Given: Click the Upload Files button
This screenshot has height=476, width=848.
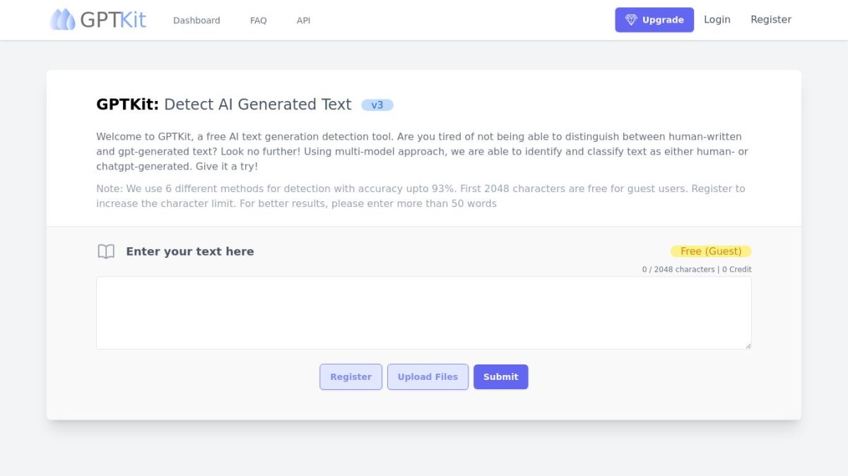Looking at the screenshot, I should pyautogui.click(x=428, y=377).
